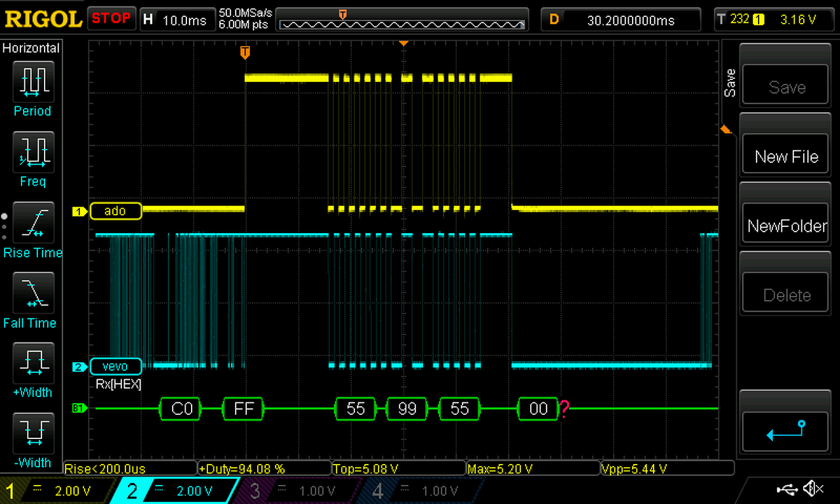
Task: Click the orange T trigger position marker
Action: 245,52
